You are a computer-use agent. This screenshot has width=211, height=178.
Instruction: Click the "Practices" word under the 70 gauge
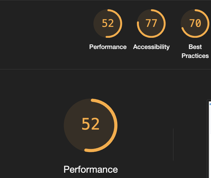pyautogui.click(x=195, y=56)
